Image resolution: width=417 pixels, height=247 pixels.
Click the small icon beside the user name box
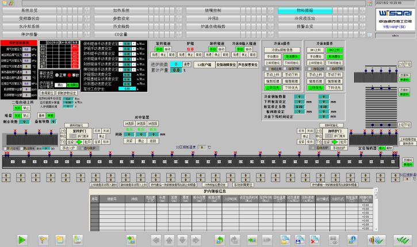(x=370, y=35)
